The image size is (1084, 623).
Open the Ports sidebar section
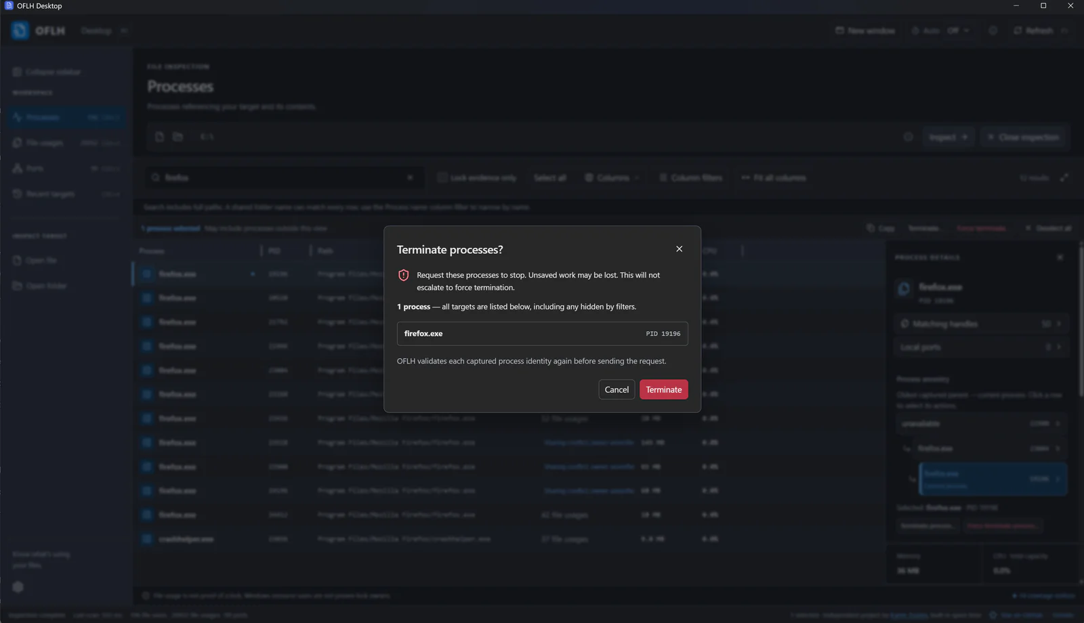point(66,168)
